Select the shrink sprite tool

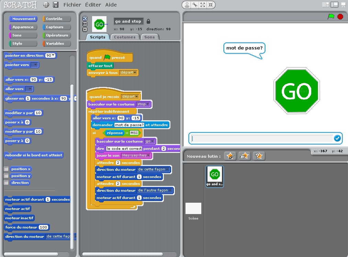210,5
